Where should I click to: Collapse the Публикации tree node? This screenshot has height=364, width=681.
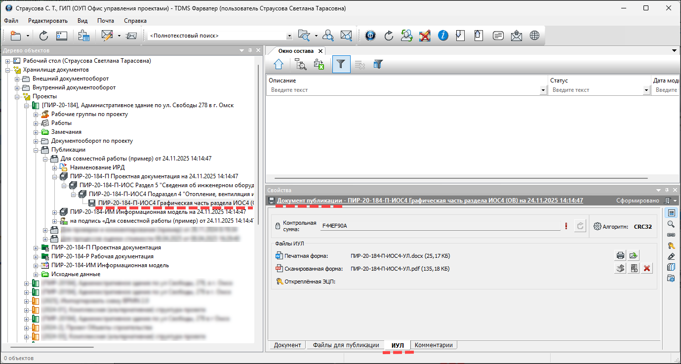(36, 150)
